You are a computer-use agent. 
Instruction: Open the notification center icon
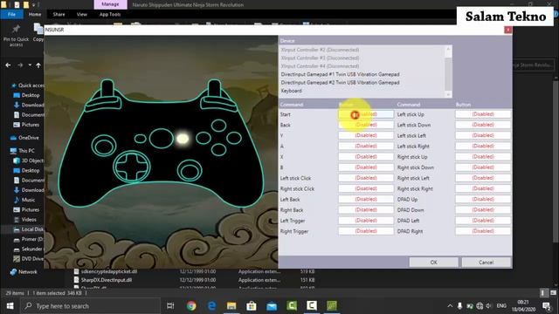coord(546,306)
